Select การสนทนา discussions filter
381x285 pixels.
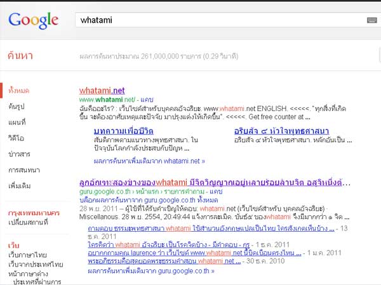(24, 170)
